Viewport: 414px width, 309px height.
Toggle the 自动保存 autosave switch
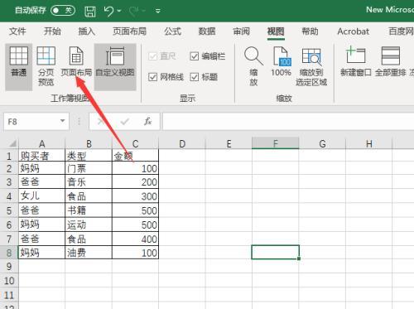tap(63, 11)
